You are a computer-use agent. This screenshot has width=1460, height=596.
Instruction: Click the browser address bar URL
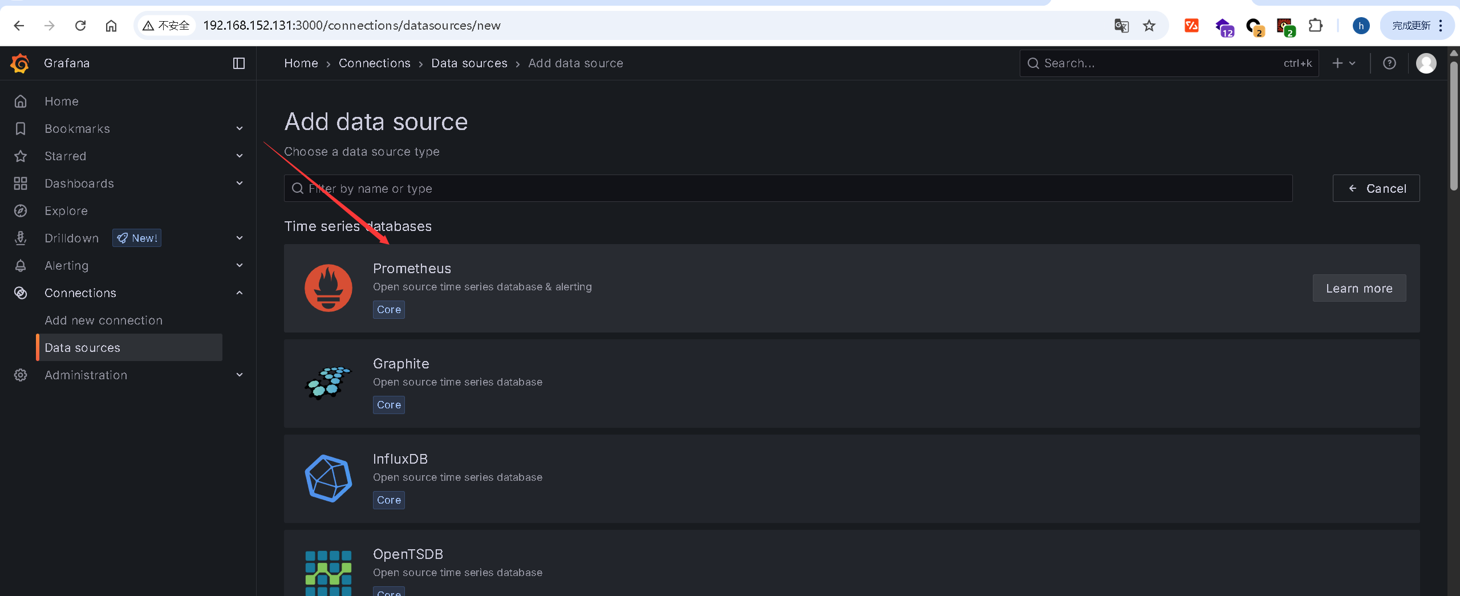click(x=352, y=25)
